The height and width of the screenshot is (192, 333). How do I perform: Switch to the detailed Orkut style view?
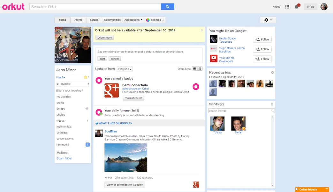[194, 68]
